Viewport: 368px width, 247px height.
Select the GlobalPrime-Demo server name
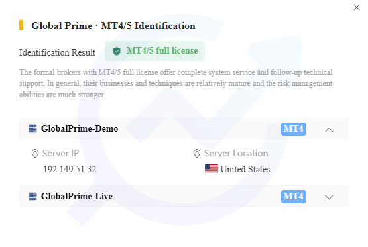(80, 128)
